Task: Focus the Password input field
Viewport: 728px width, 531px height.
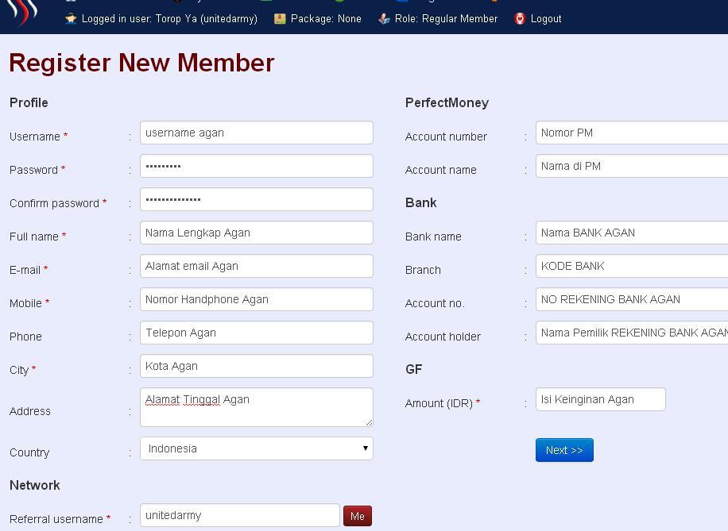Action: tap(256, 166)
